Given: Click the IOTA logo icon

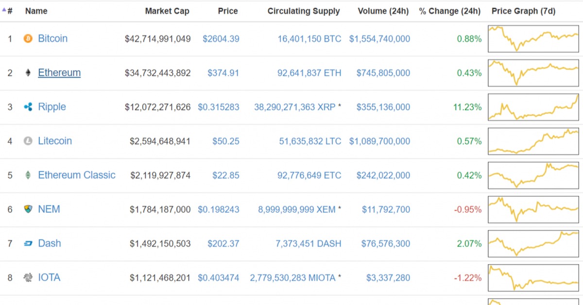Looking at the screenshot, I should point(28,277).
